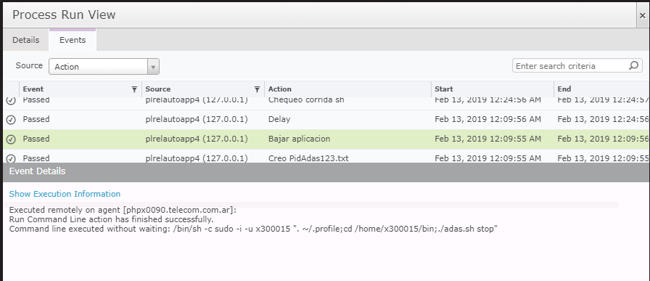Click status icon on Chequeo corrida sh row
The width and height of the screenshot is (650, 281).
(x=11, y=100)
